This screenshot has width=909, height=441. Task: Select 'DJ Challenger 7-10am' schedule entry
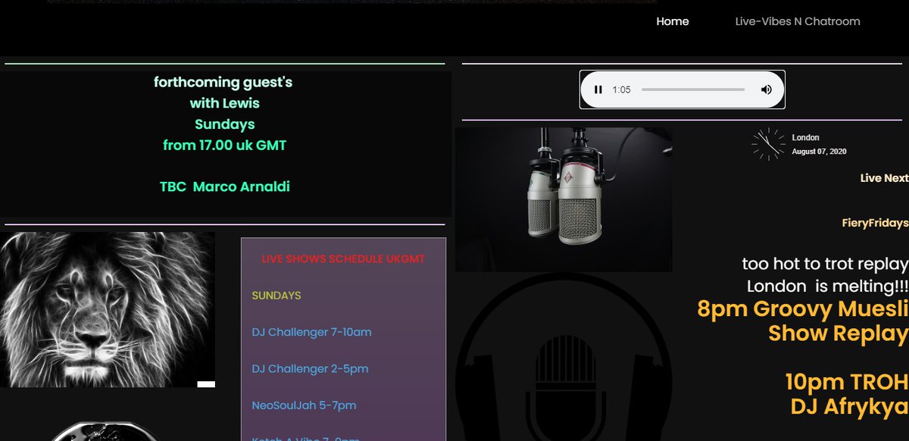311,332
